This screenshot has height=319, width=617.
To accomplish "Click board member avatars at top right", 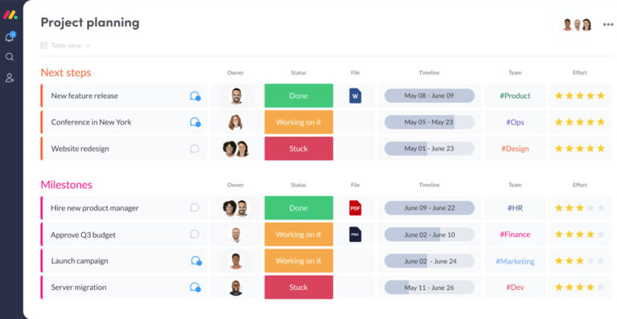I will point(578,25).
